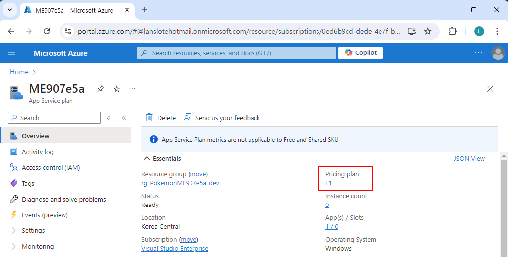Screen dimensions: 508x257
Task: Open the tab search dropdown arrow
Action: pyautogui.click(x=10, y=10)
